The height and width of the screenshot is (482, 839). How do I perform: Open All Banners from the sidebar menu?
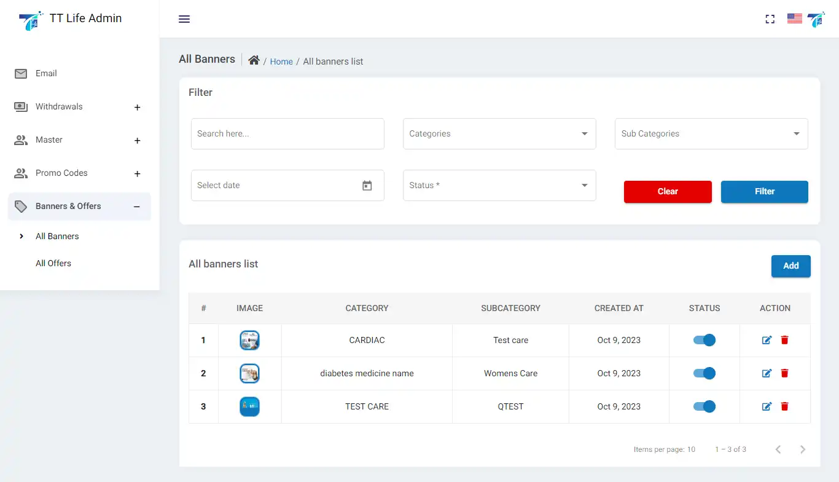tap(57, 235)
